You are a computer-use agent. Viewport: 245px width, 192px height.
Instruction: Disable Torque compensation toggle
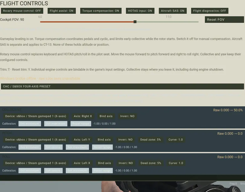click(x=101, y=11)
